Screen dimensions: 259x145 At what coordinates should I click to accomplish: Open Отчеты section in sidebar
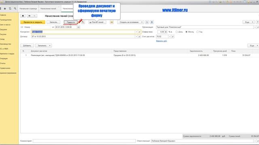[x=3, y=63]
